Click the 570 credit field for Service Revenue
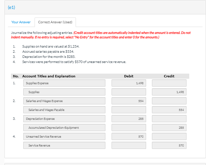 click(169, 145)
